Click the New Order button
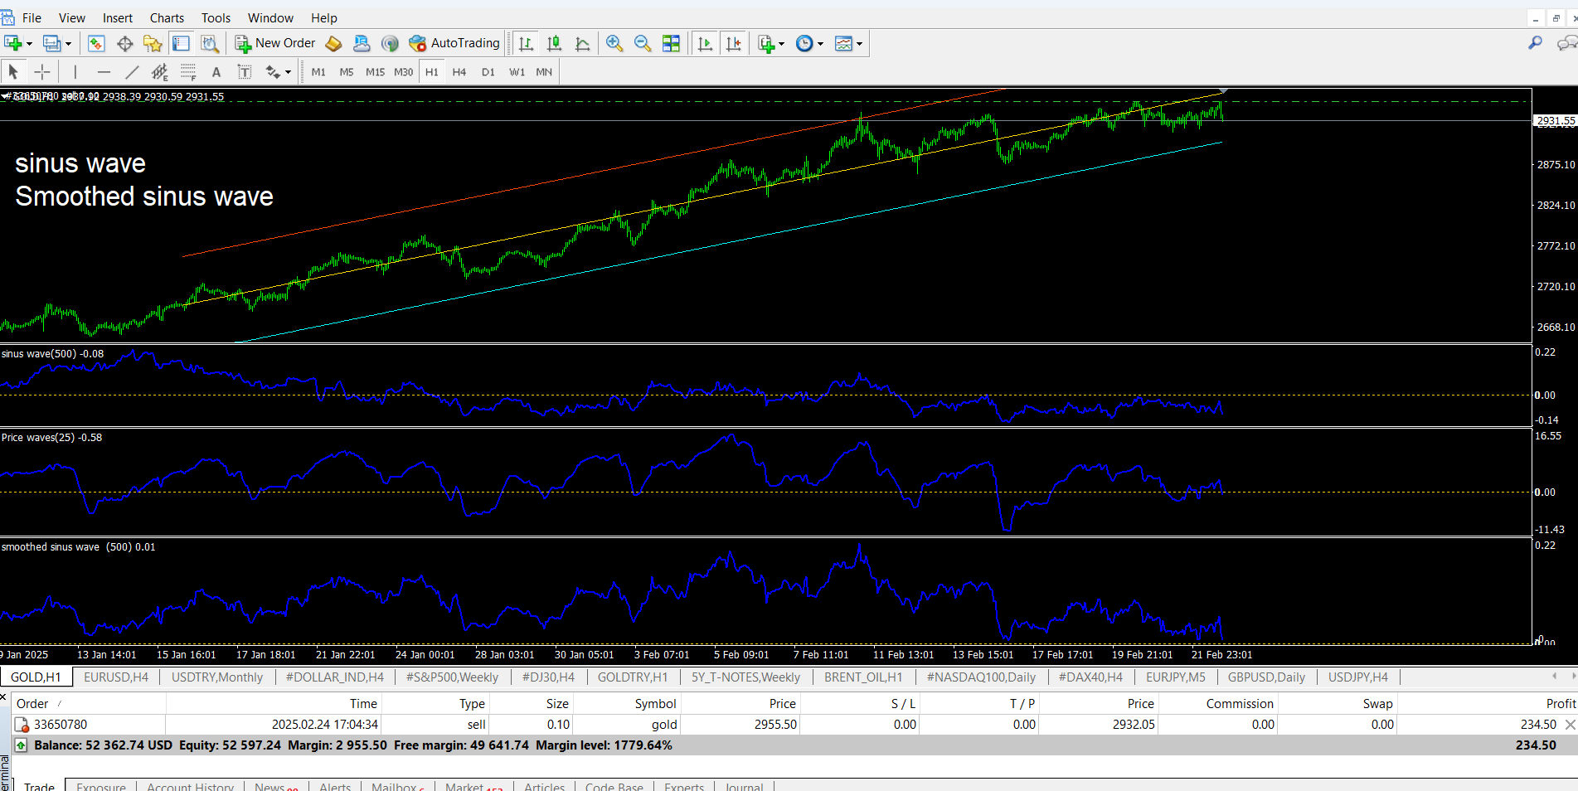Viewport: 1578px width, 791px height. click(x=275, y=43)
